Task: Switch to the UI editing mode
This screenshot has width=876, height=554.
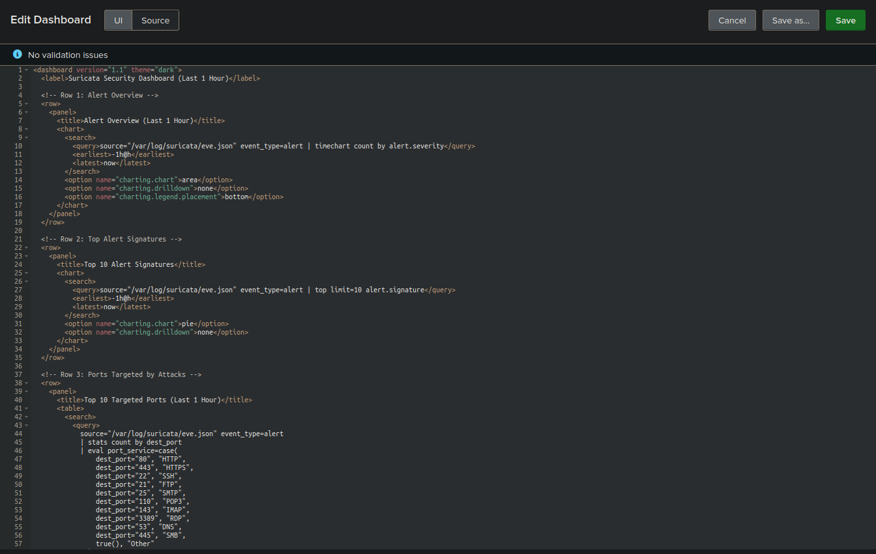Action: [x=118, y=20]
